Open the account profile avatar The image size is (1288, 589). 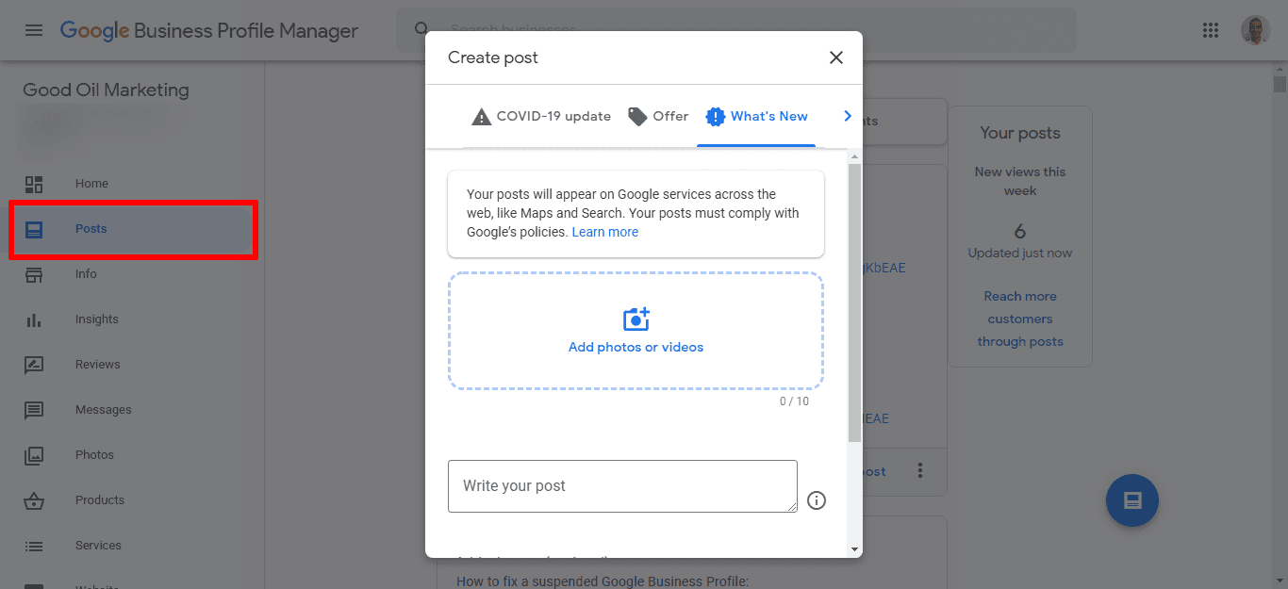(1255, 30)
